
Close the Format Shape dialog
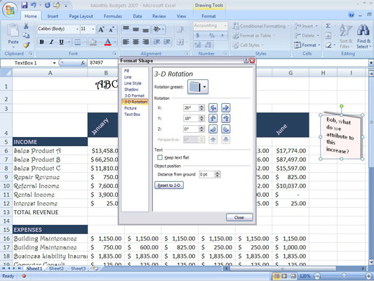tap(239, 218)
